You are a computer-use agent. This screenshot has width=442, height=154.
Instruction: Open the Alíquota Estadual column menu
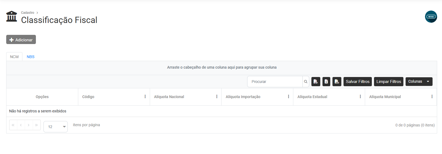[360, 97]
